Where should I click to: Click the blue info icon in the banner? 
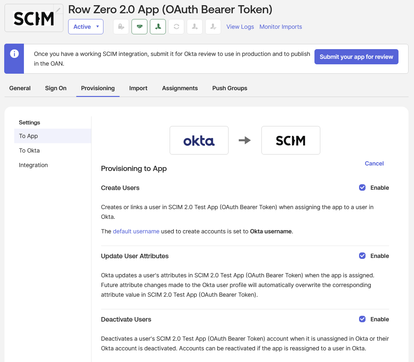point(14,54)
